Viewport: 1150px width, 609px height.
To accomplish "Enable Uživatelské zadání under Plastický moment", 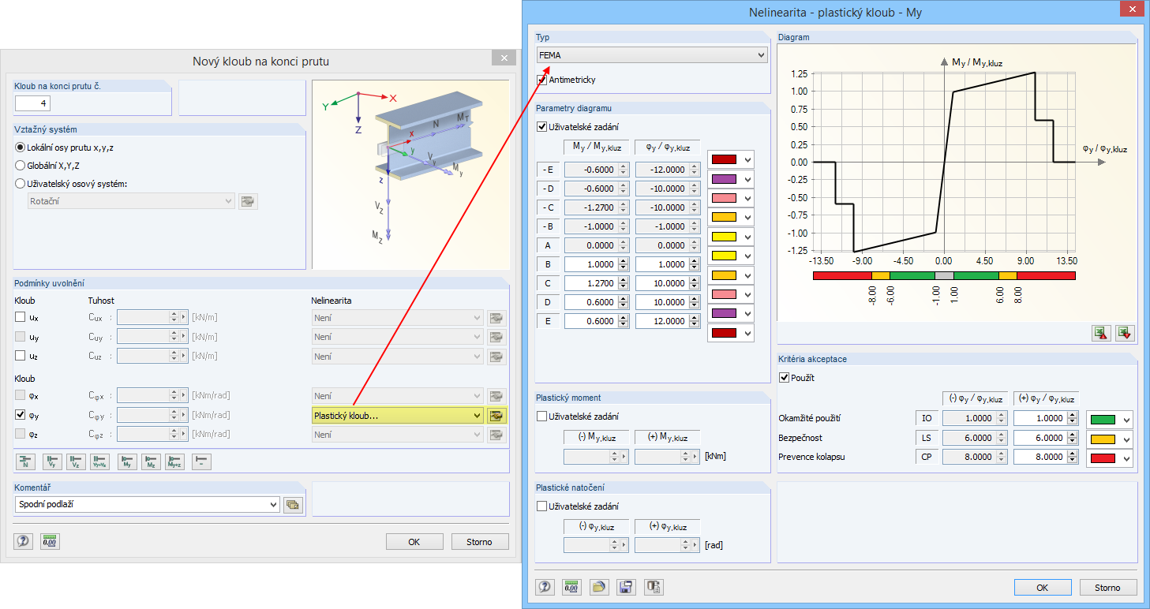I will pyautogui.click(x=542, y=417).
